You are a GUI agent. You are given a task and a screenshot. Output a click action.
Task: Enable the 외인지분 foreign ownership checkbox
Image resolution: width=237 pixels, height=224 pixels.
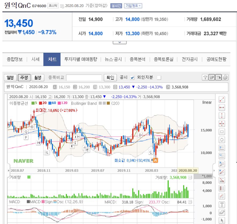tap(159, 78)
